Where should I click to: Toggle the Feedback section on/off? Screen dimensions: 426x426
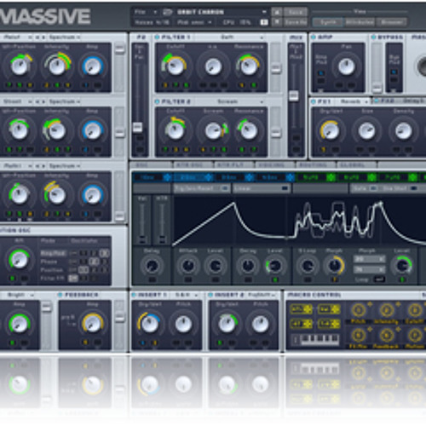[x=60, y=295]
